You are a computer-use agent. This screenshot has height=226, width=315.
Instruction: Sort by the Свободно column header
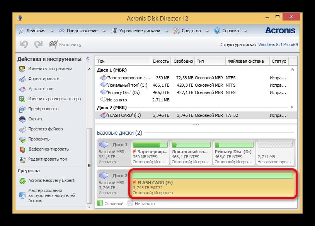(x=183, y=61)
